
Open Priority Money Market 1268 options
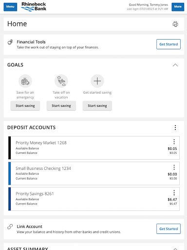pos(174,142)
